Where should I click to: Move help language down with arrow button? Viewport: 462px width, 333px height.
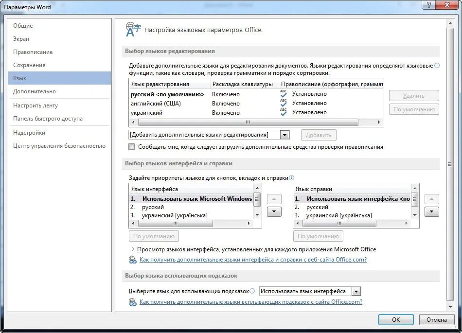click(x=432, y=211)
